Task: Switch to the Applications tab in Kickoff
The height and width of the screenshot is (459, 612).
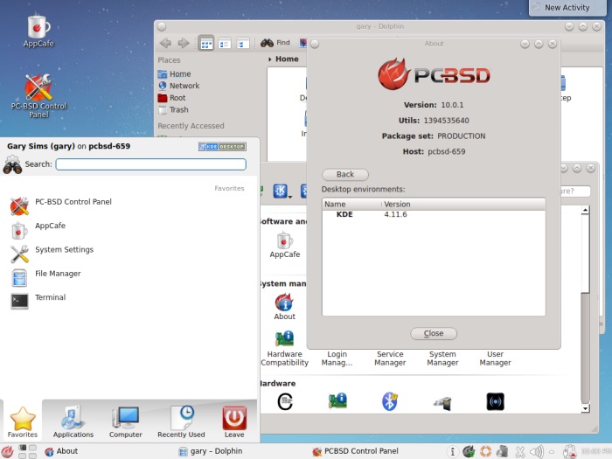Action: click(73, 422)
